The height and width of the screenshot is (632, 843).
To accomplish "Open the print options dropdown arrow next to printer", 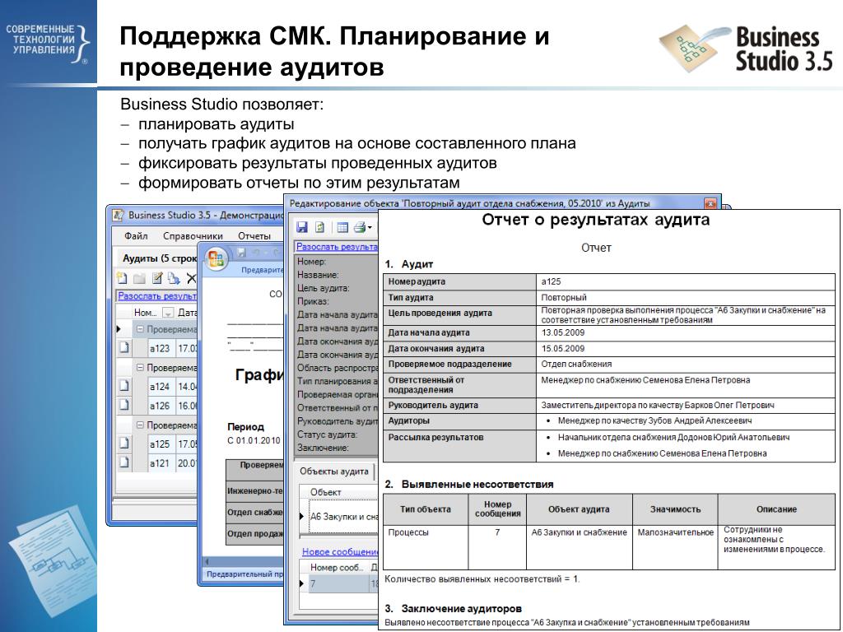I will click(x=370, y=229).
